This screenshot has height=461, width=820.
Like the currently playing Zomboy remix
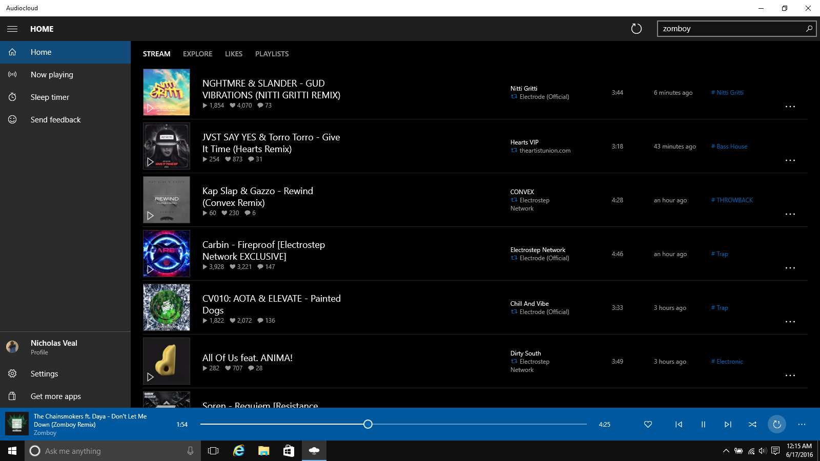point(648,424)
